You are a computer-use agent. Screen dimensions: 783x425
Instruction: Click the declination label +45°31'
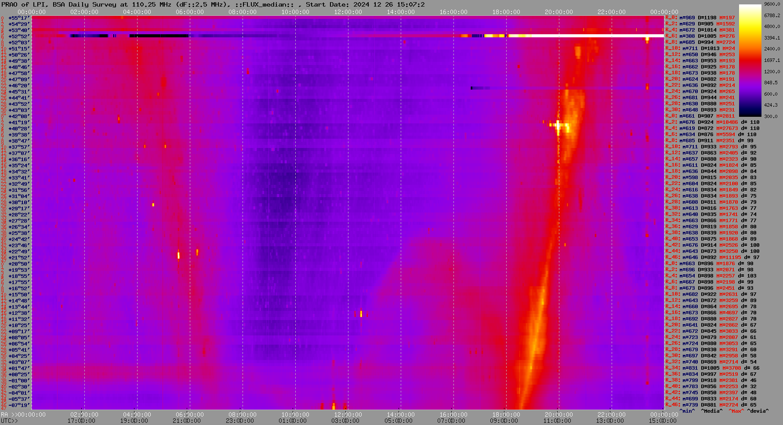[x=18, y=92]
